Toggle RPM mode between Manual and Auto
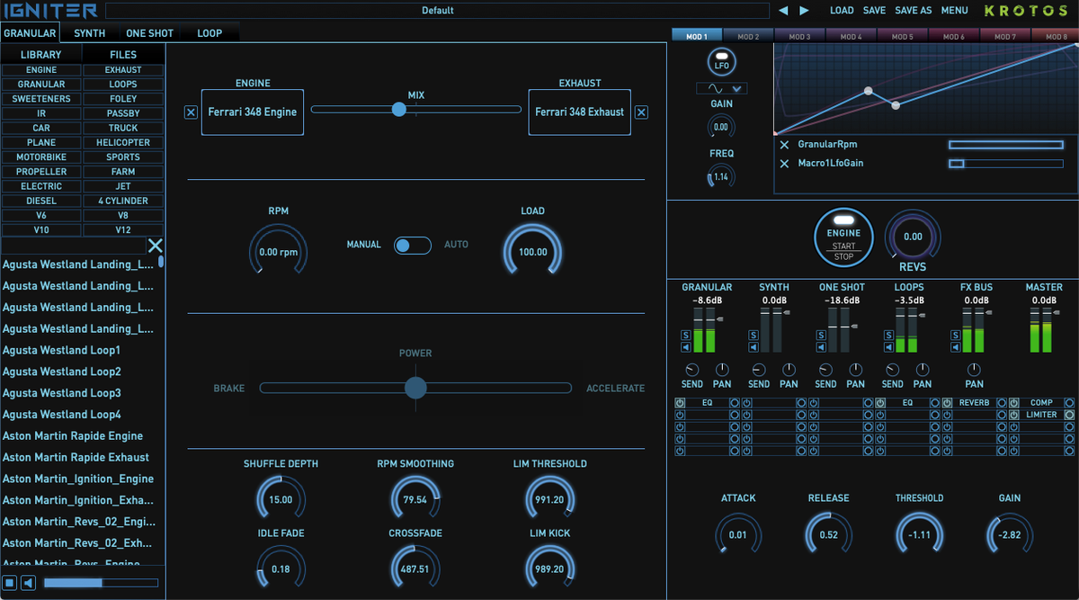 pos(413,246)
